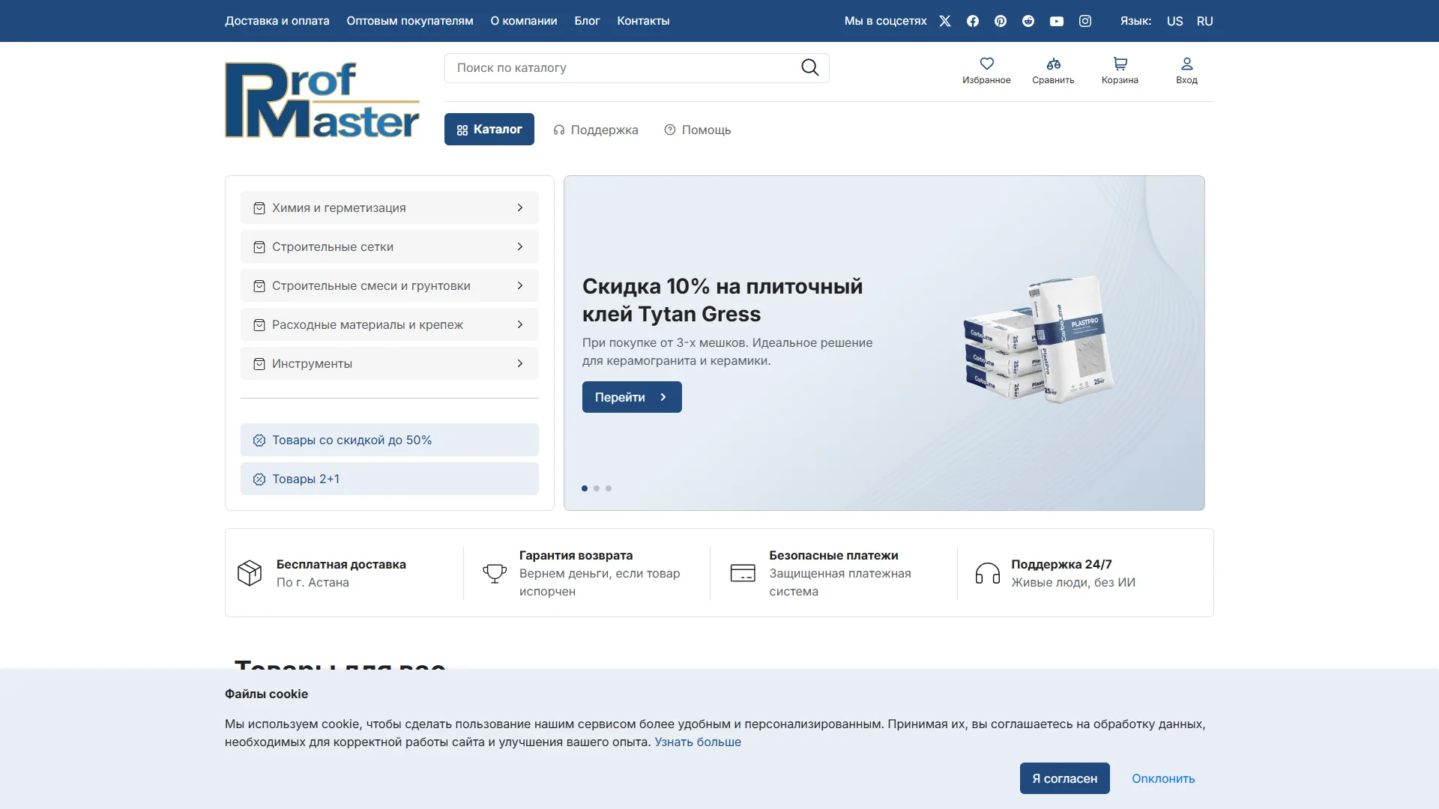Select the first banner slide dot
1439x809 pixels.
click(585, 488)
